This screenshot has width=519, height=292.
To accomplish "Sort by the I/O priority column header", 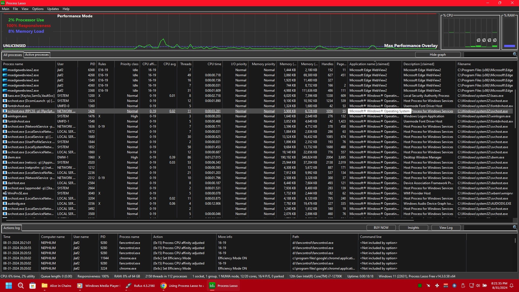I will point(235,64).
